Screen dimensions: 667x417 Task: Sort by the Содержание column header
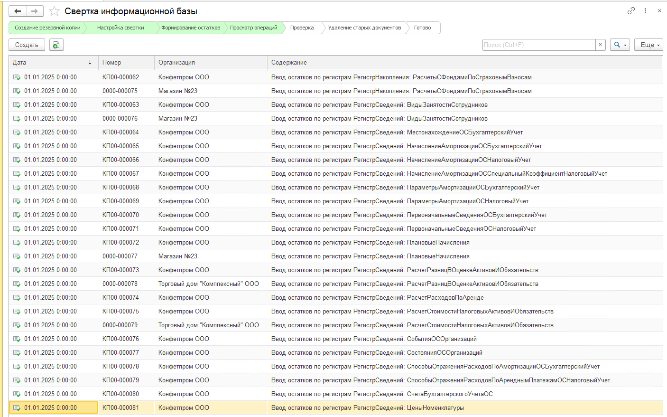pos(465,62)
